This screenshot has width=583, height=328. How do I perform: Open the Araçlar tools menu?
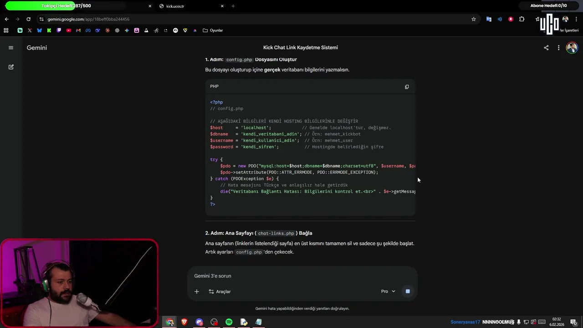point(220,292)
